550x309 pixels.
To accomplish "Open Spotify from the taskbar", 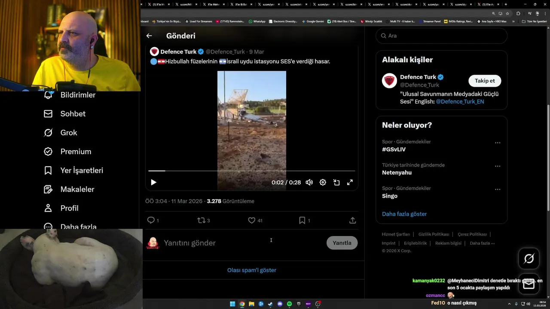I will coord(289,304).
